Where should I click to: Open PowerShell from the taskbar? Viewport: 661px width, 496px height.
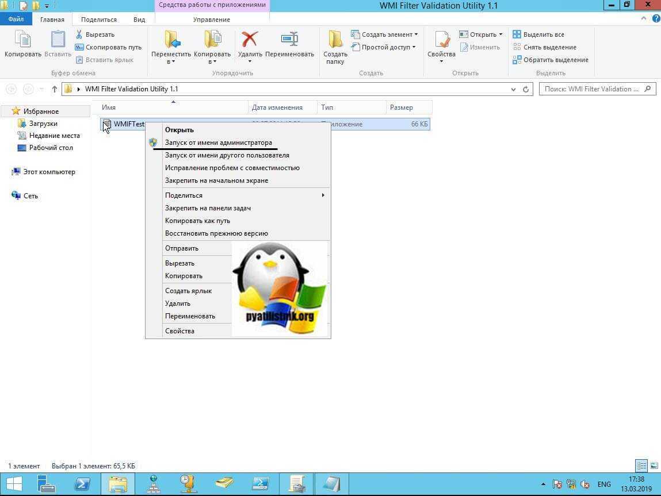point(82,484)
